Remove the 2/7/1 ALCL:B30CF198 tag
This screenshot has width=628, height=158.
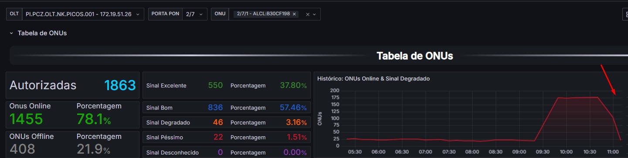(294, 14)
